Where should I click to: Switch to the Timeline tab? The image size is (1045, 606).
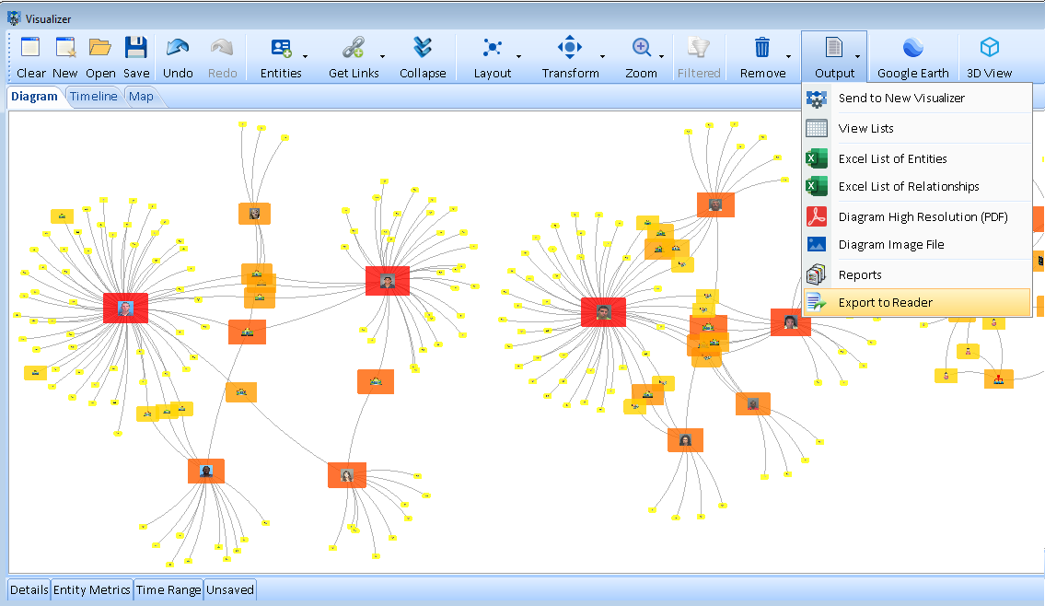coord(93,96)
